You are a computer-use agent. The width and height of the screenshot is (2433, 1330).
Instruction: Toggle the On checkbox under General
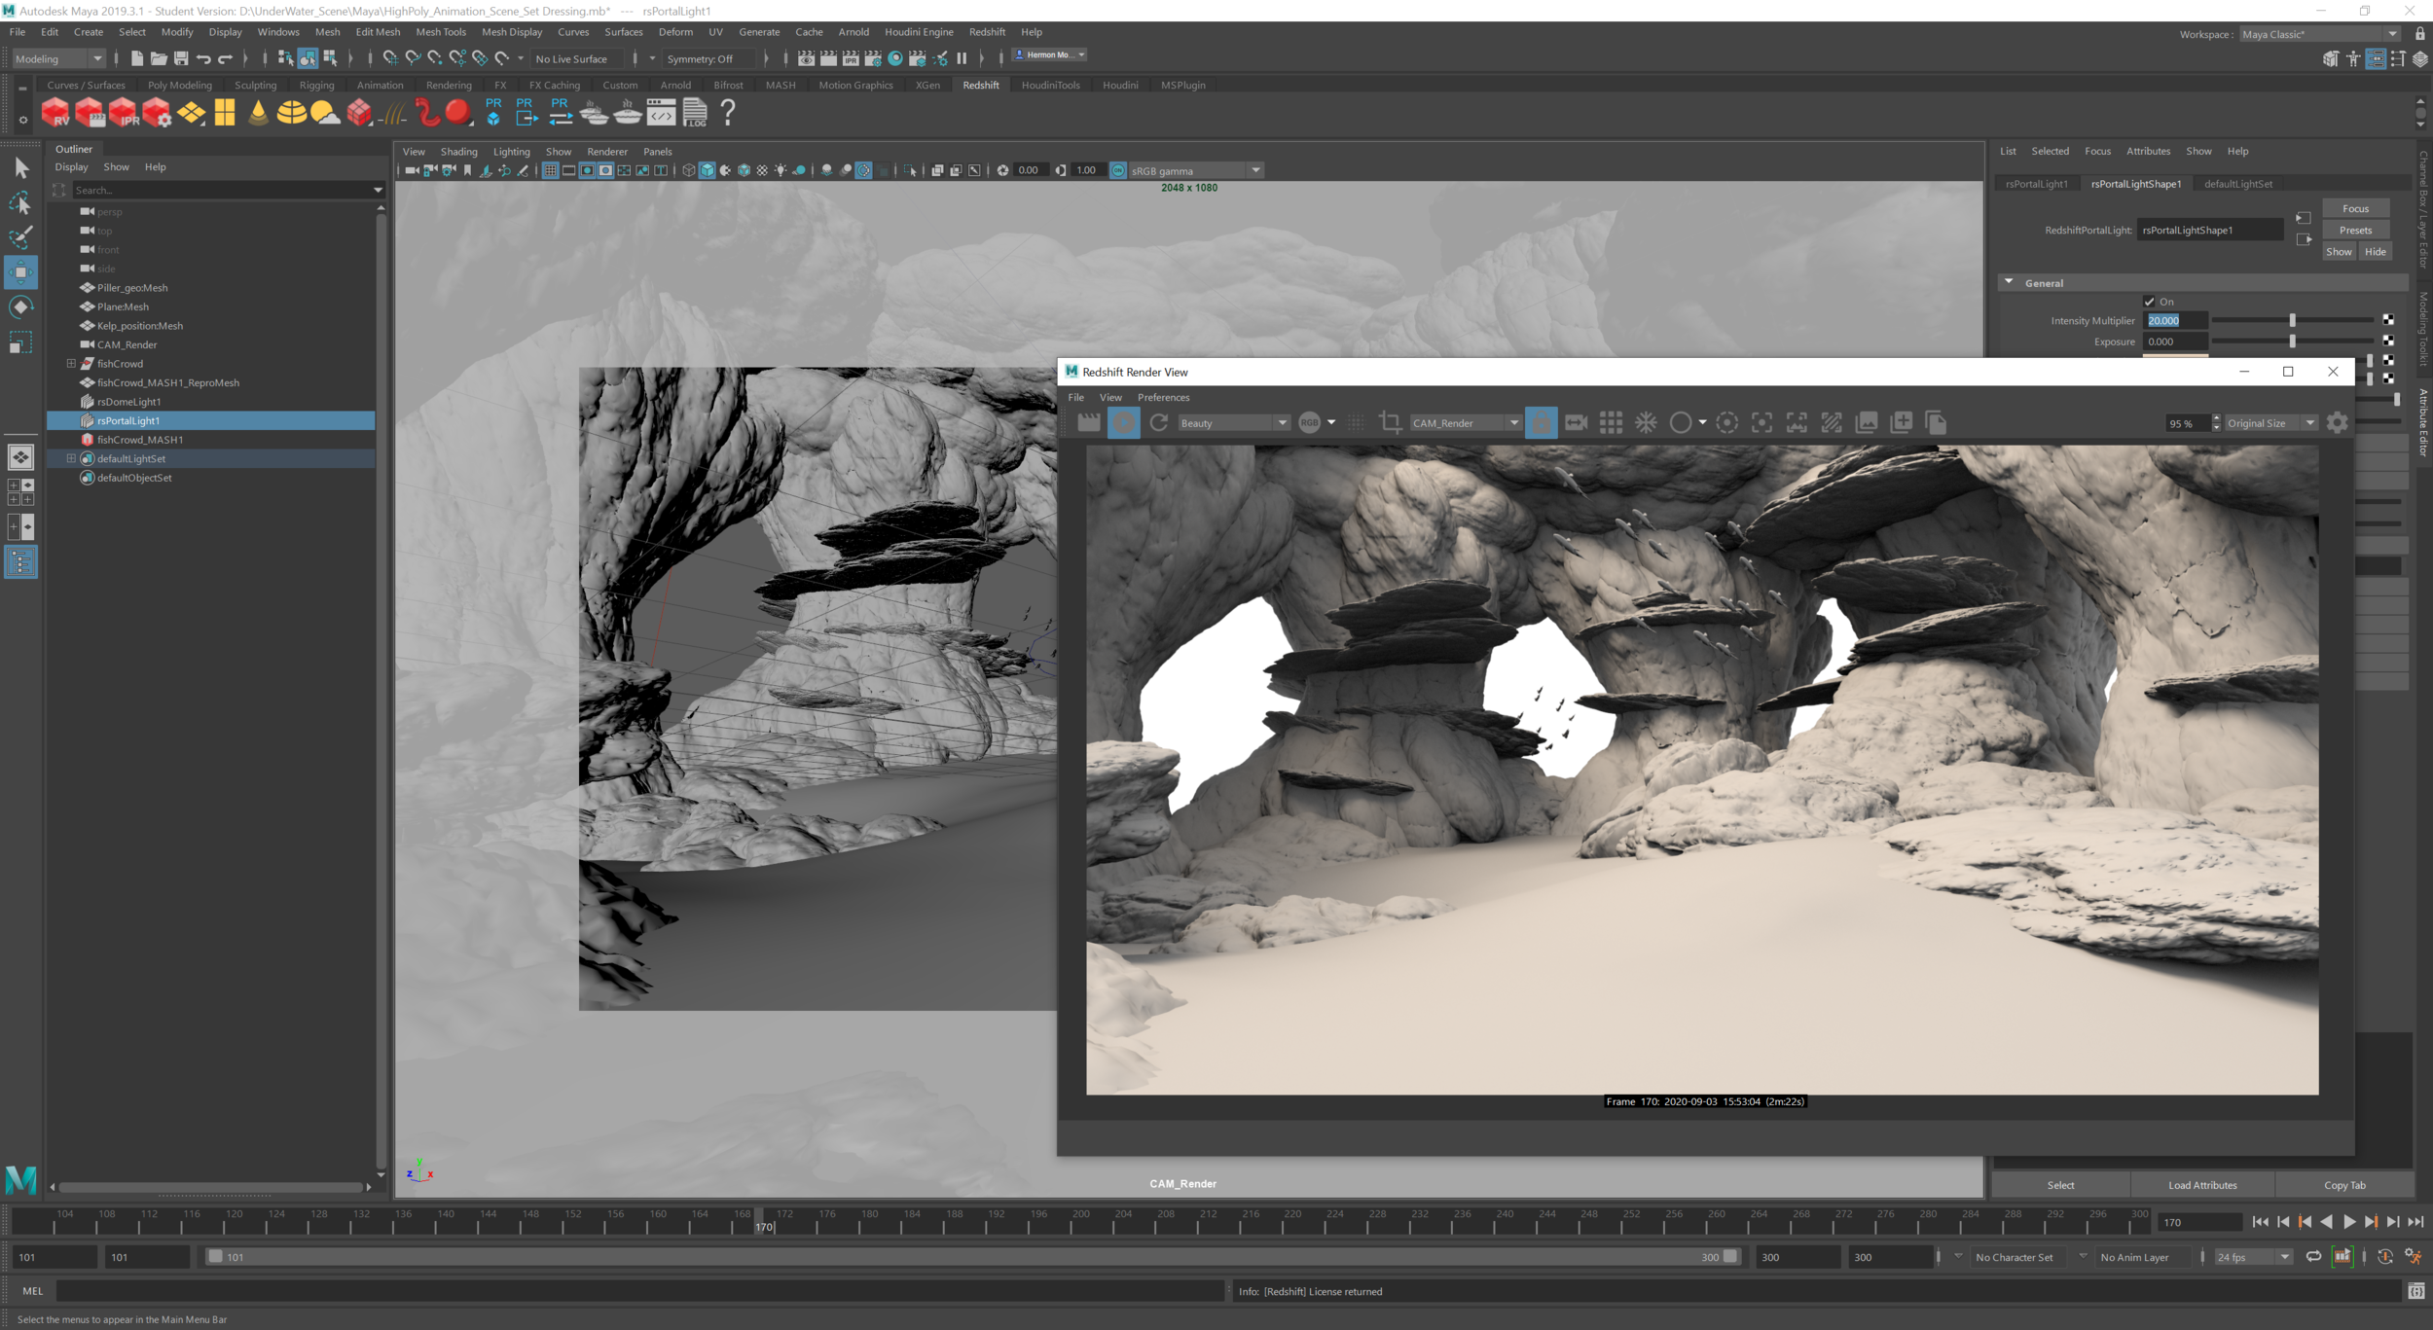coord(2150,302)
